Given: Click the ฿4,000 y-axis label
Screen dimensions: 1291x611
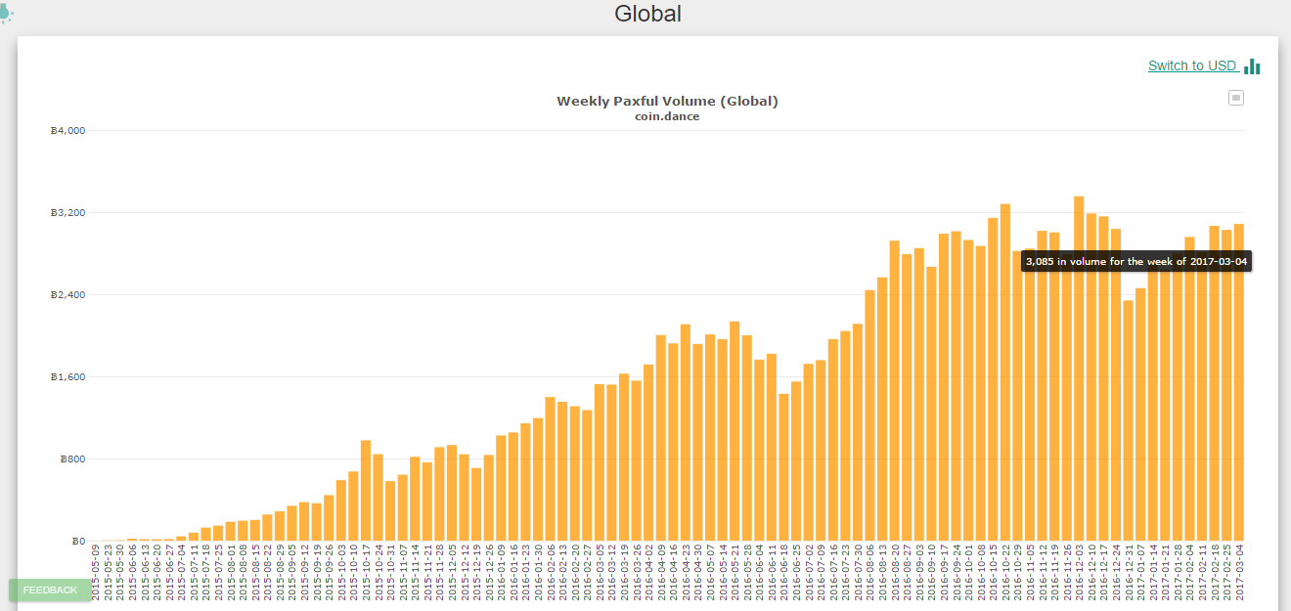Looking at the screenshot, I should pos(67,131).
